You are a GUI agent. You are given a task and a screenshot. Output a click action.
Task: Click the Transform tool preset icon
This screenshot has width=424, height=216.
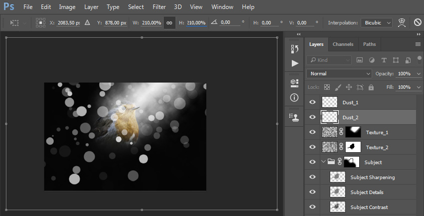pyautogui.click(x=14, y=23)
